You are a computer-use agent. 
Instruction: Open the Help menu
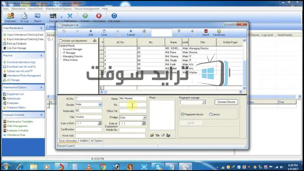click(105, 9)
